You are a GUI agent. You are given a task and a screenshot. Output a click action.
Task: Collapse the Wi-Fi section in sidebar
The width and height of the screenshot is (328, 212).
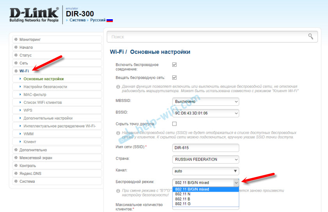(x=24, y=71)
